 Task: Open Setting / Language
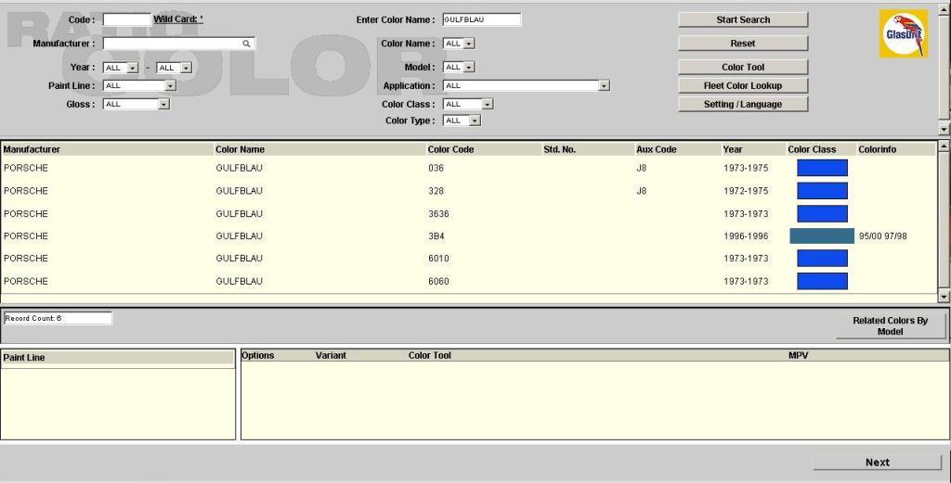[x=743, y=104]
